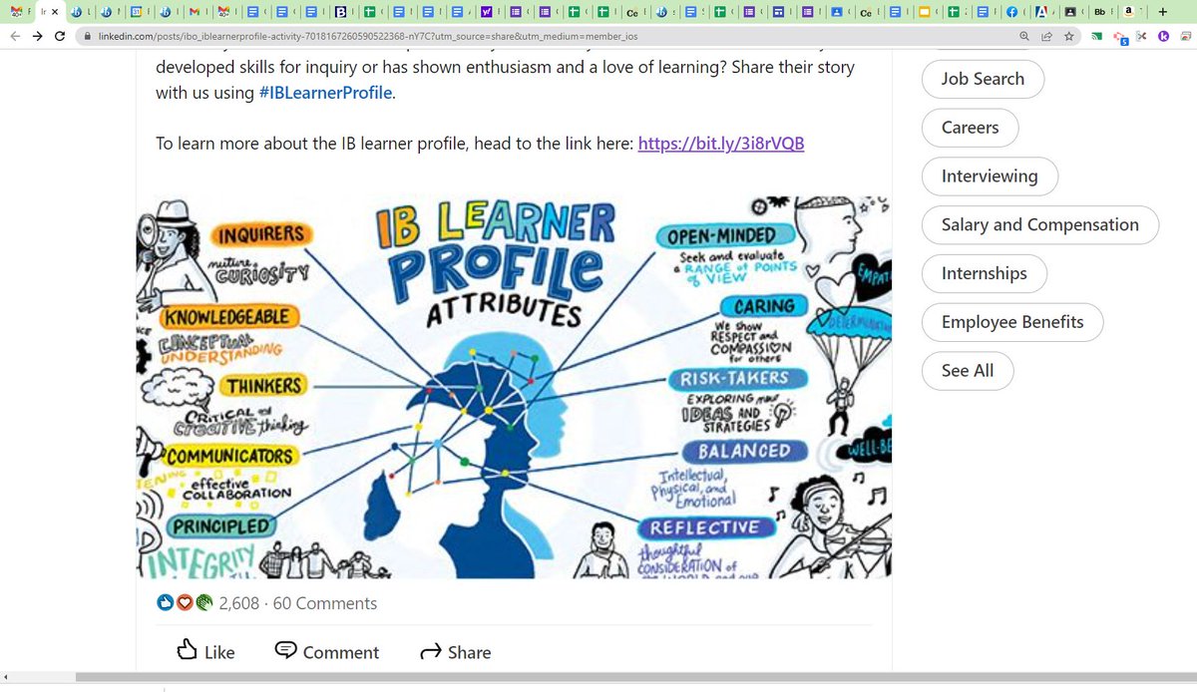The height and width of the screenshot is (692, 1197).
Task: Open the bit.ly/3i8rVQB link
Action: (721, 143)
